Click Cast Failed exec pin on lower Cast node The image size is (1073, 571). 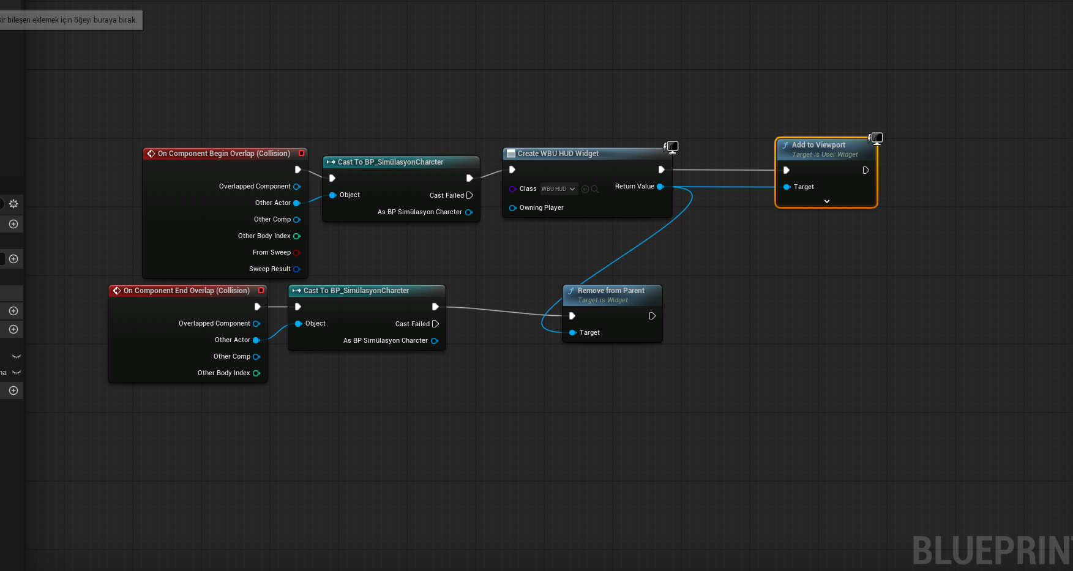[436, 324]
